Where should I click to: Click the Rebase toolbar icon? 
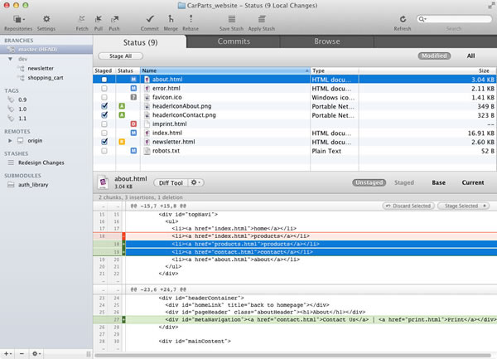[190, 17]
